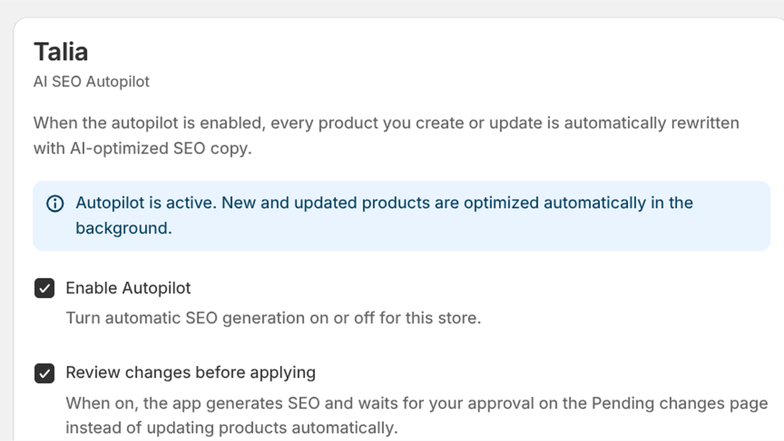The width and height of the screenshot is (784, 441).
Task: Click the Enable Autopilot label text
Action: point(128,288)
